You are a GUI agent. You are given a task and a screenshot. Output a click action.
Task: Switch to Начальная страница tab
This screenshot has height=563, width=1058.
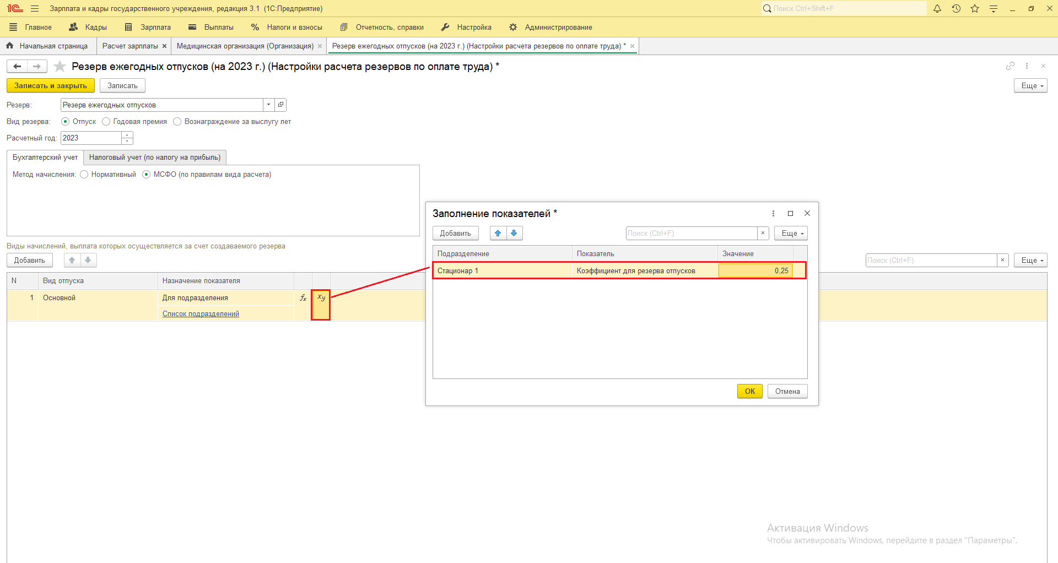(47, 46)
